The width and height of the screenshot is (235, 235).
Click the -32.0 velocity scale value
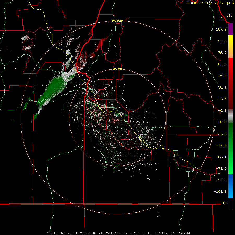point(221,134)
